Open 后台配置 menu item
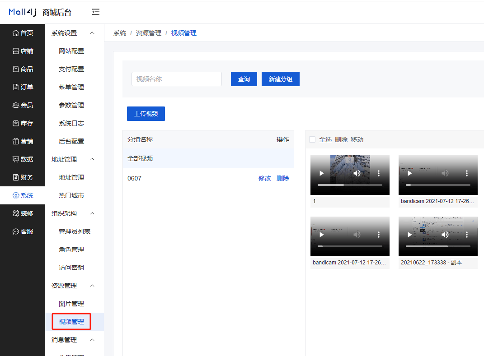This screenshot has height=356, width=484. pyautogui.click(x=71, y=141)
